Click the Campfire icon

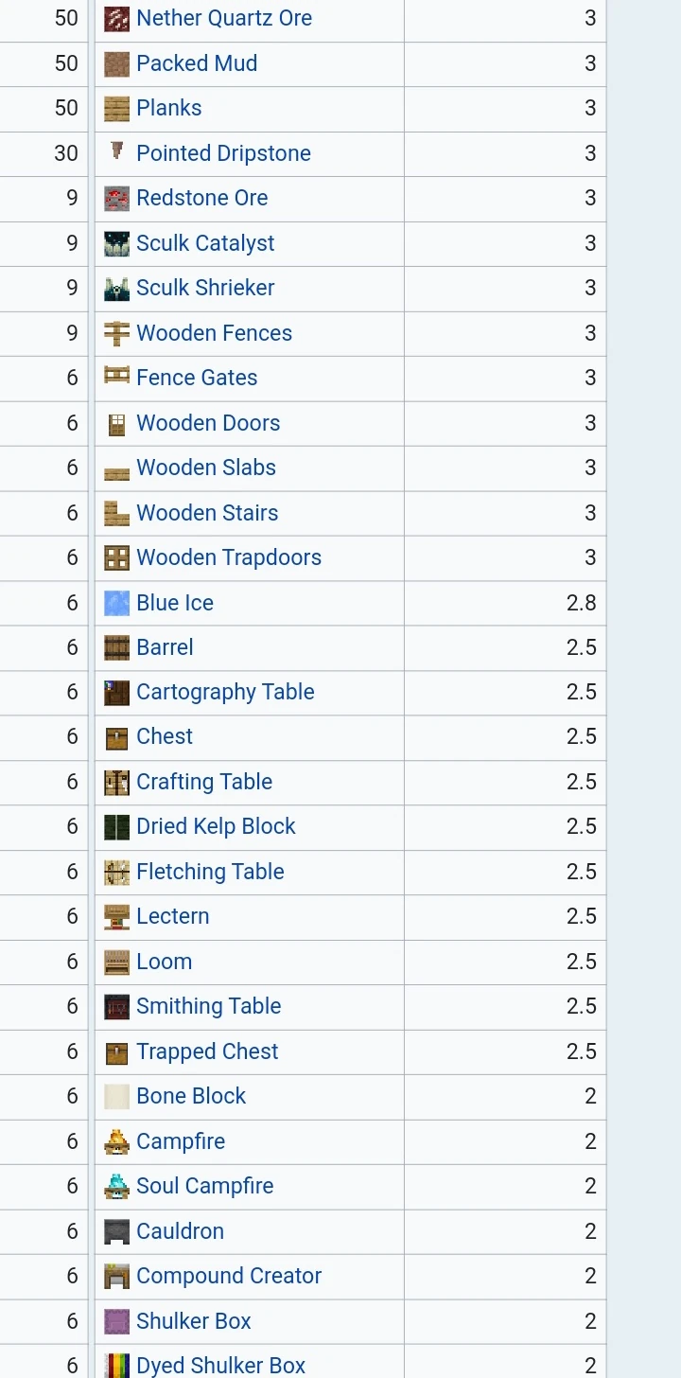tap(116, 1142)
